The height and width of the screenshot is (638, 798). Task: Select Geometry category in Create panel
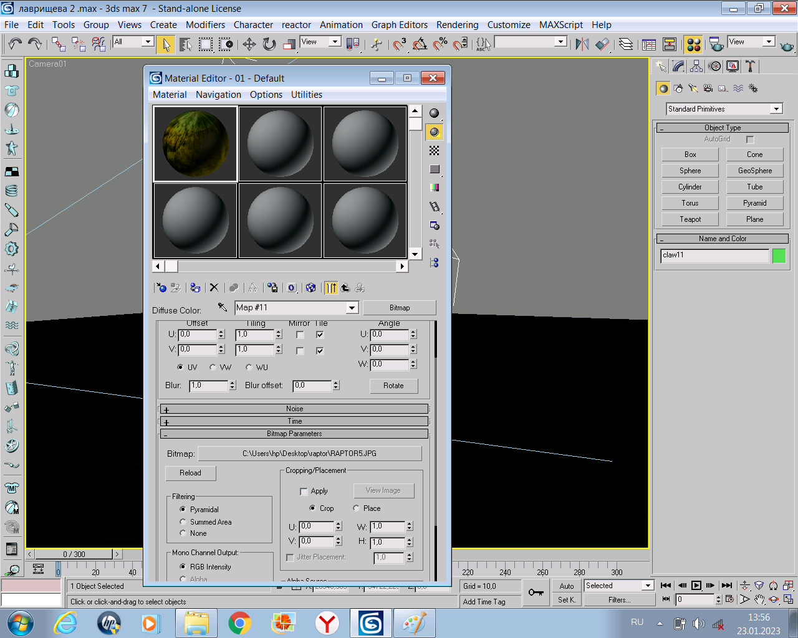(663, 88)
